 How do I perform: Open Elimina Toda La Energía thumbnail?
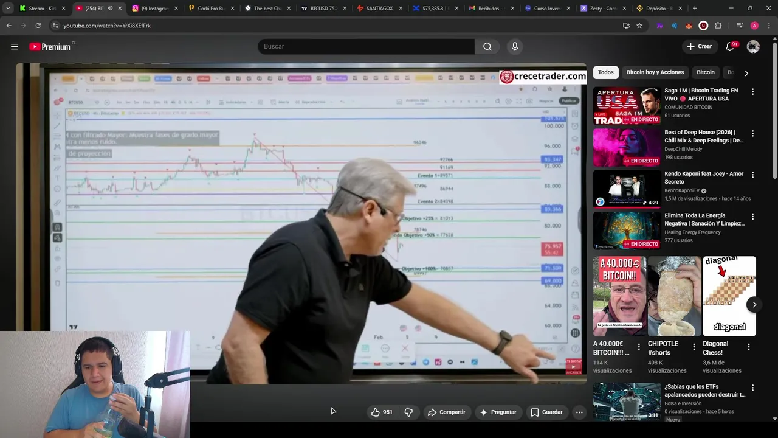point(627,231)
